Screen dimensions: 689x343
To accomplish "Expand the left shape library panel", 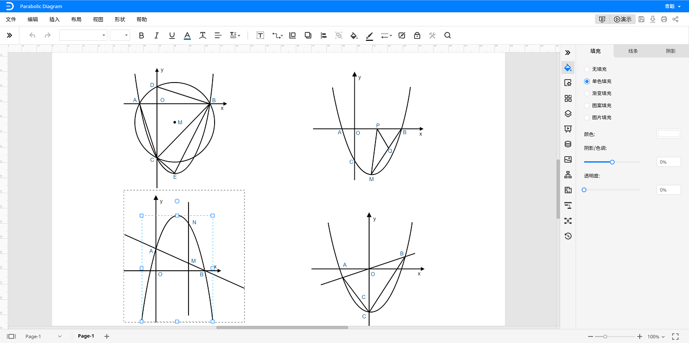I will tap(9, 35).
